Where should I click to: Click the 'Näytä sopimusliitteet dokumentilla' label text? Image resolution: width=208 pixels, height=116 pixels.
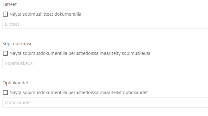click(x=45, y=14)
